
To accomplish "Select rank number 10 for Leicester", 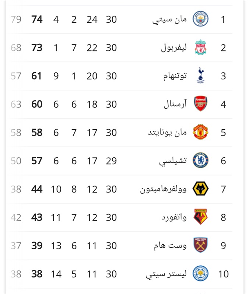I will tap(224, 274).
